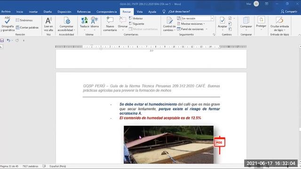The width and height of the screenshot is (301, 169).
Task: Open the undo history dropdown
Action: (x=12, y=40)
